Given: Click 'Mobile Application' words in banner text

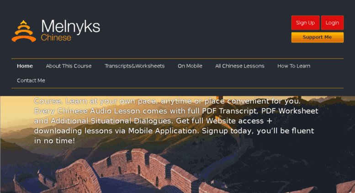Looking at the screenshot, I should (163, 131).
